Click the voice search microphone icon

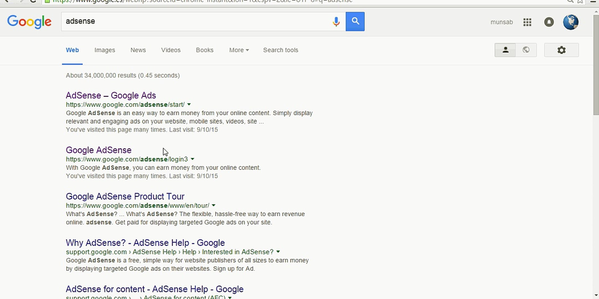tap(336, 21)
